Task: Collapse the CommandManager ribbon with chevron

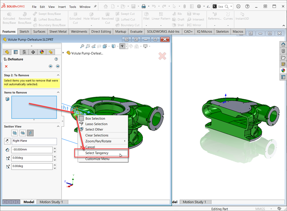Action: [x=284, y=25]
